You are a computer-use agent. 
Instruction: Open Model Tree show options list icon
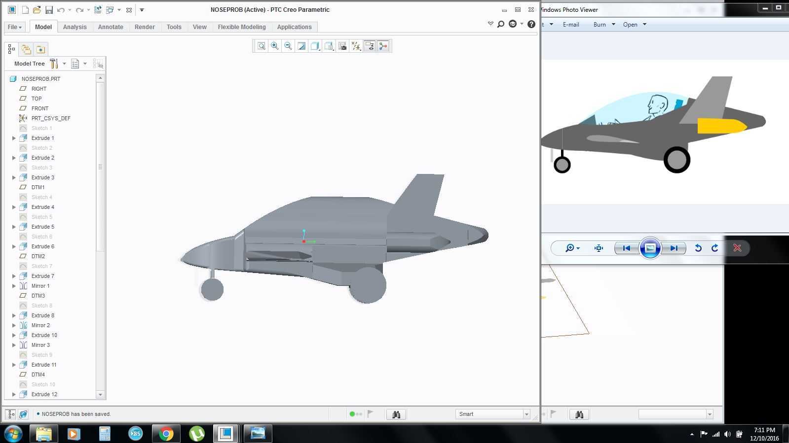(x=75, y=64)
